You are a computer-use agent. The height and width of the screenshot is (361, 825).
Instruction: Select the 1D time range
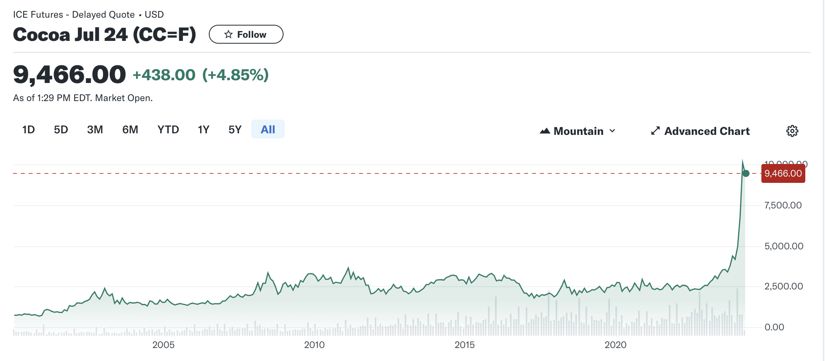[x=28, y=129]
